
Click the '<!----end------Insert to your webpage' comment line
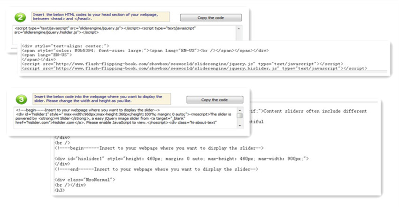(x=156, y=169)
